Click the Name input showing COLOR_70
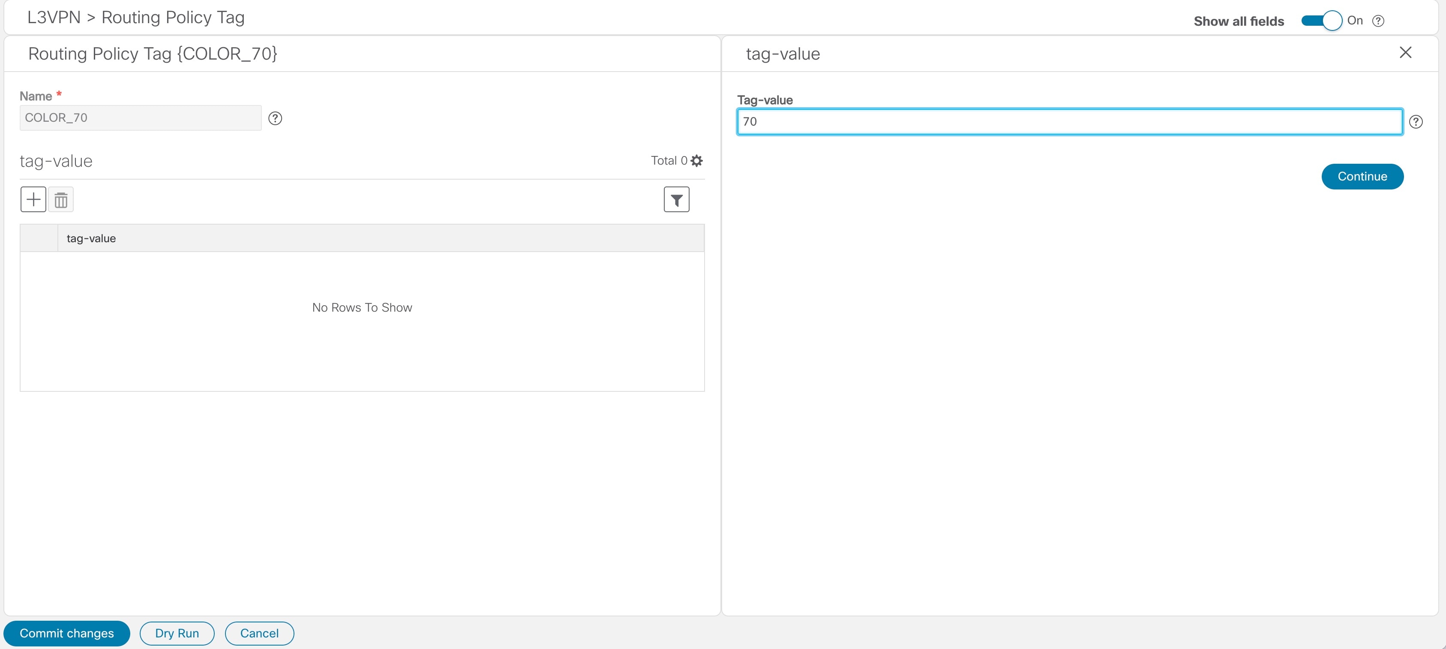The image size is (1446, 649). 140,118
